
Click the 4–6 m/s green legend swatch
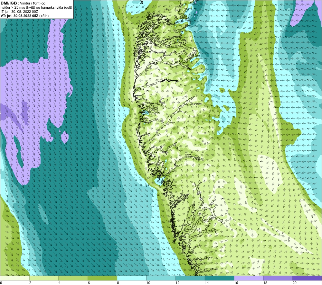click(73, 278)
